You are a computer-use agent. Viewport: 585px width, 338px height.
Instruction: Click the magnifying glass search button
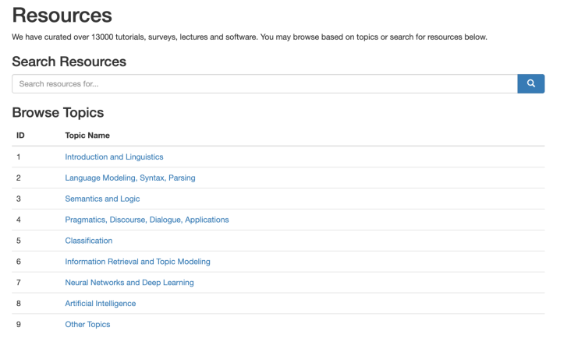530,83
